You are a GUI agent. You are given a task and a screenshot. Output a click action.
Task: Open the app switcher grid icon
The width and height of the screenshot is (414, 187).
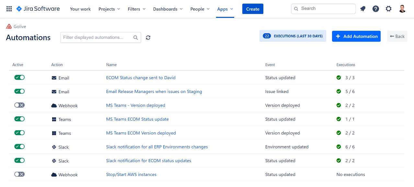tap(9, 9)
